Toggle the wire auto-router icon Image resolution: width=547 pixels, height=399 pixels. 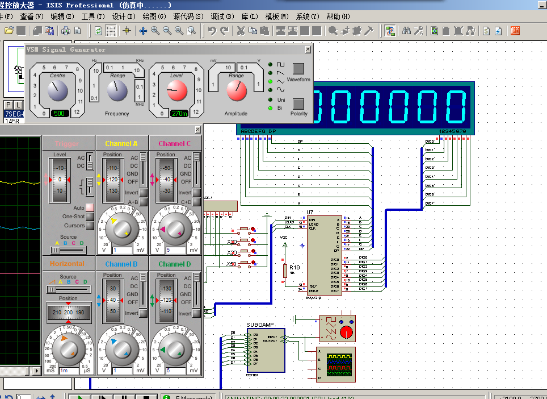point(390,31)
